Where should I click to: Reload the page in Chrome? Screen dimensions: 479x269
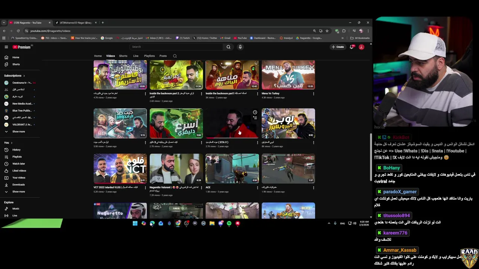coord(18,31)
